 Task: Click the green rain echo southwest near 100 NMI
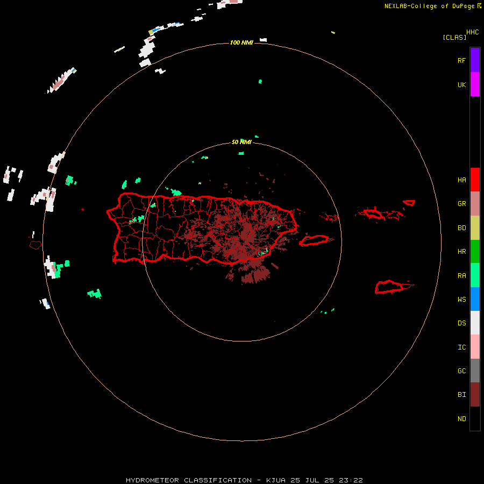click(95, 294)
